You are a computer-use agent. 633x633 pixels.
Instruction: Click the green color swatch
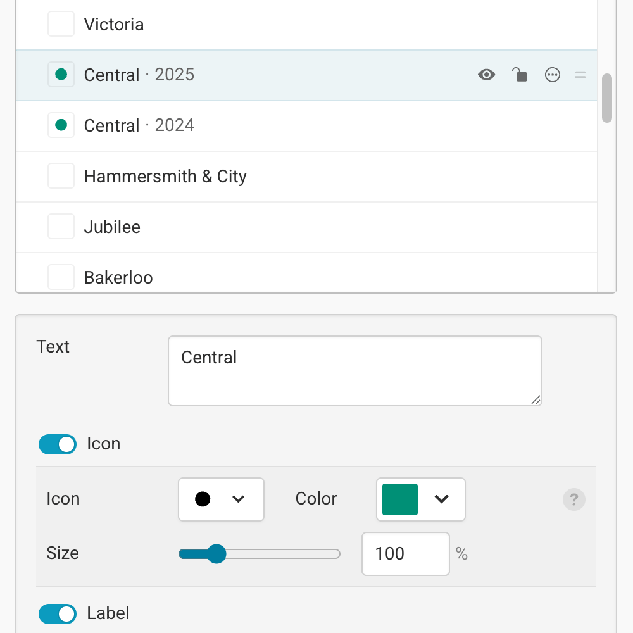click(x=399, y=499)
